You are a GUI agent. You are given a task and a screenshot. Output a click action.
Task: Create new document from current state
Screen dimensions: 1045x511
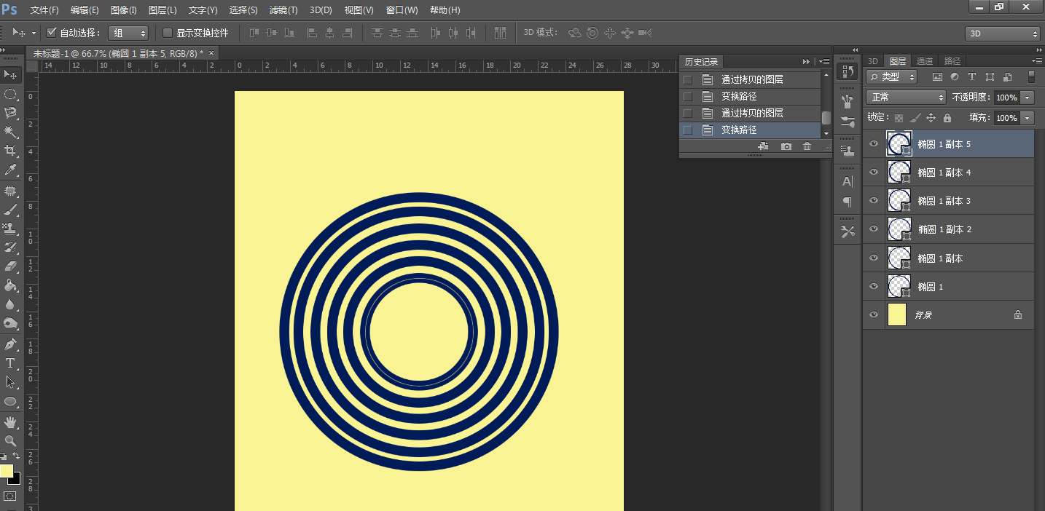click(x=764, y=146)
